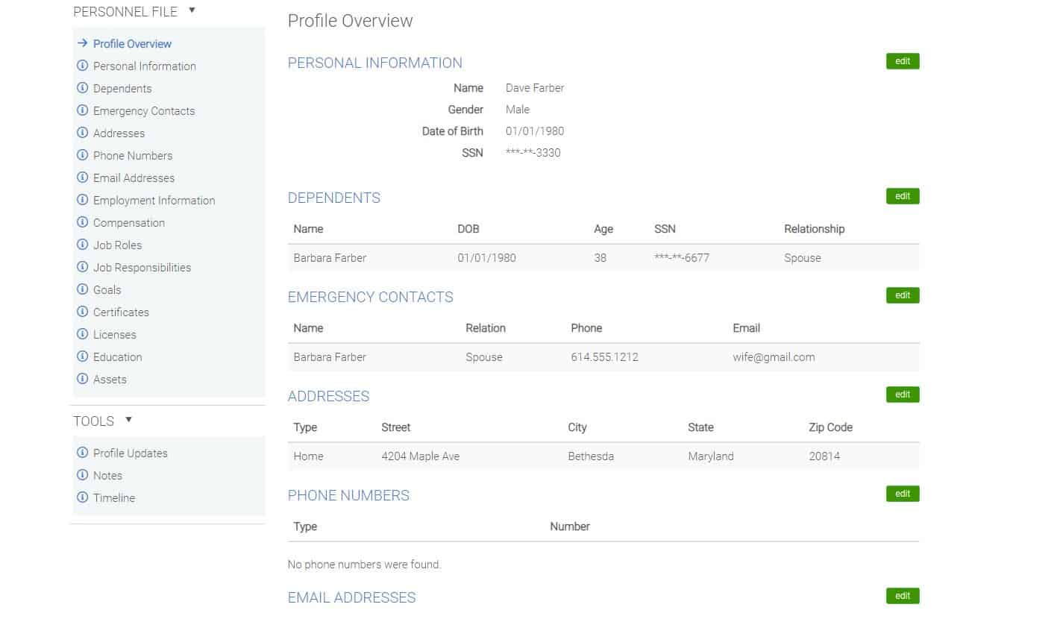Go to Personal Information page
1063x619 pixels.
[x=145, y=66]
